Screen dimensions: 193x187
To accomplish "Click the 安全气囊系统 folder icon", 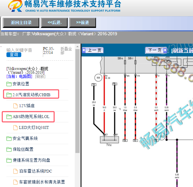I will 9,139.
